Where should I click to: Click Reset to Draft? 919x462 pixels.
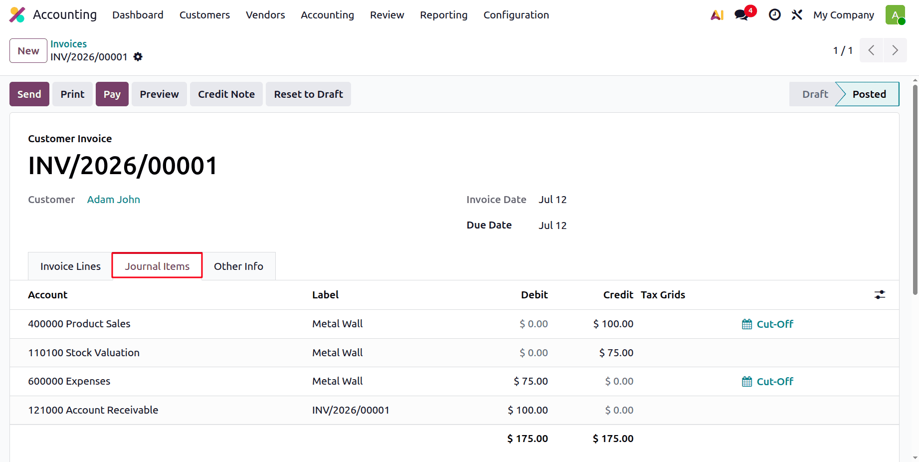coord(309,94)
